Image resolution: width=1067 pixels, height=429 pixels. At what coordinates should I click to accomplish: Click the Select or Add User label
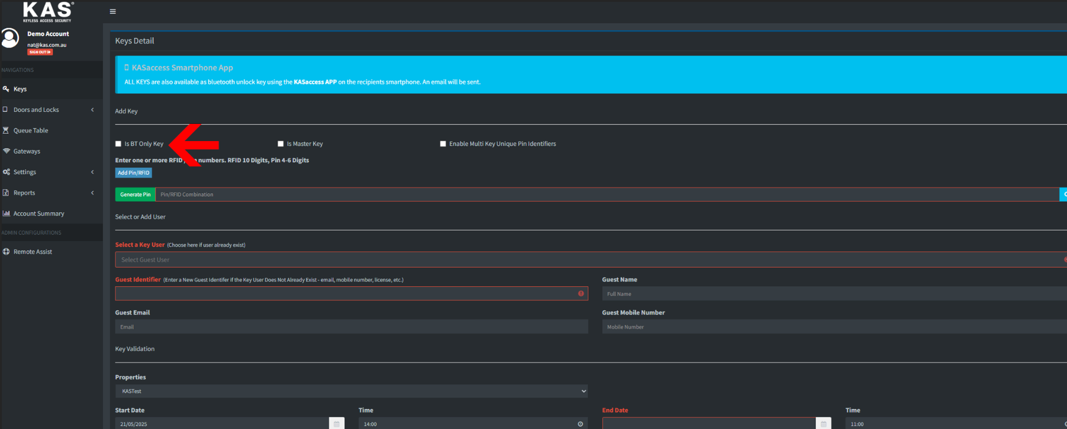coord(140,217)
